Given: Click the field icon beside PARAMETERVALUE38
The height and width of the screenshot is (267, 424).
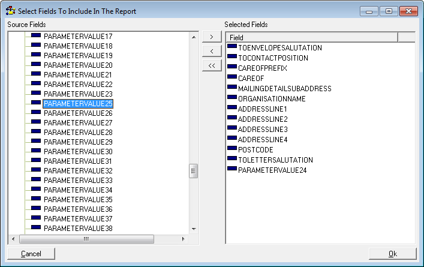Looking at the screenshot, I should [x=36, y=227].
